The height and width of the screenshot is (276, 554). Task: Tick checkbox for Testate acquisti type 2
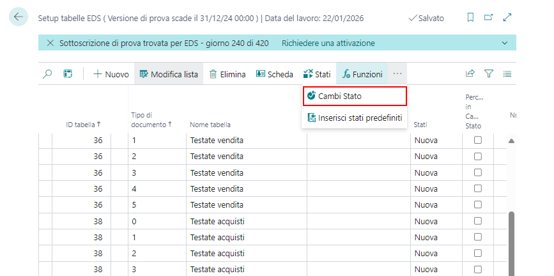coord(478,253)
